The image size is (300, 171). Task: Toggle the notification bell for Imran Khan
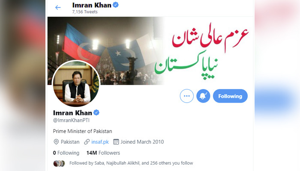tap(203, 96)
